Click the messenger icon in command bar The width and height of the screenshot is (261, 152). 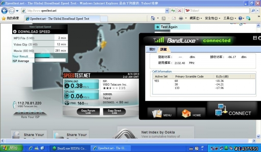pyautogui.click(x=248, y=18)
